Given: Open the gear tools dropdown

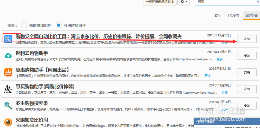Looking at the screenshot, I should (184, 2).
